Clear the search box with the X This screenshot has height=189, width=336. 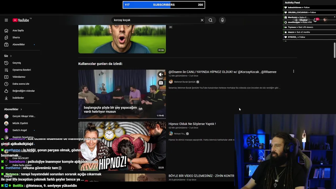tap(202, 20)
